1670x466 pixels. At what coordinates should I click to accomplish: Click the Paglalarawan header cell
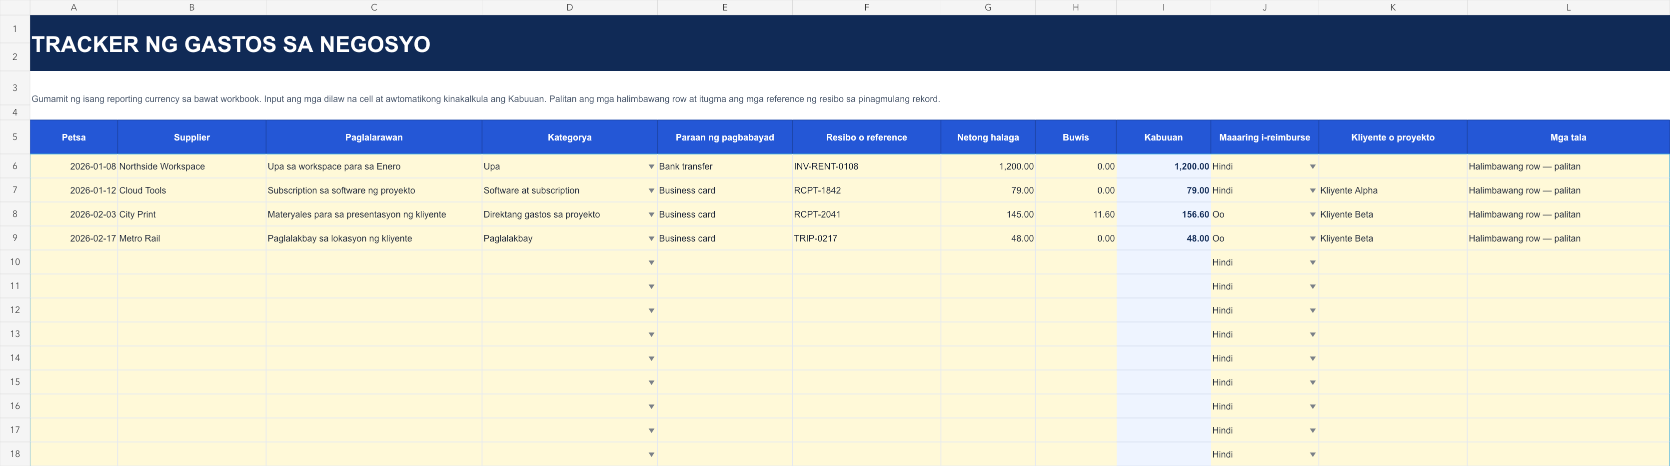[374, 137]
